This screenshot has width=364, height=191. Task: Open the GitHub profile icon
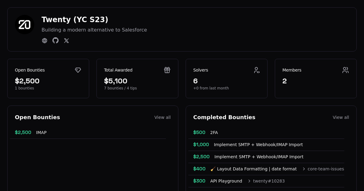pos(56,41)
